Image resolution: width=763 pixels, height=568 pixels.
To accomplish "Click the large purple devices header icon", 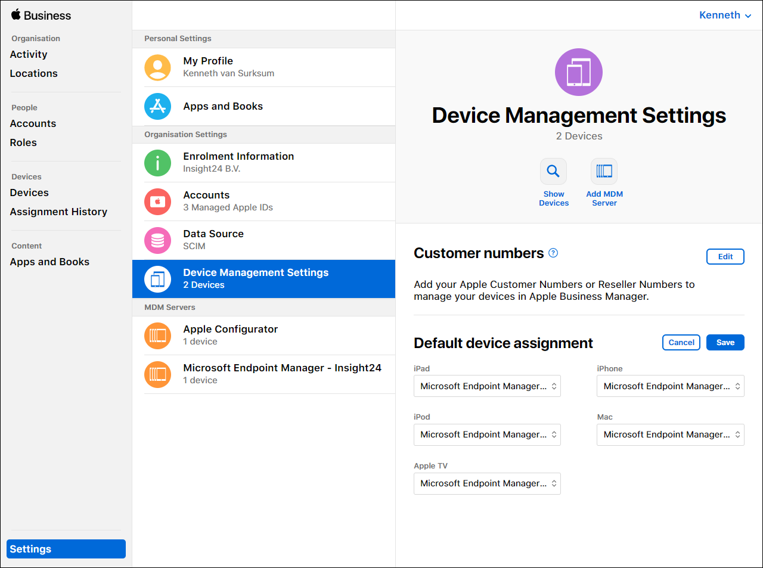I will pyautogui.click(x=579, y=72).
